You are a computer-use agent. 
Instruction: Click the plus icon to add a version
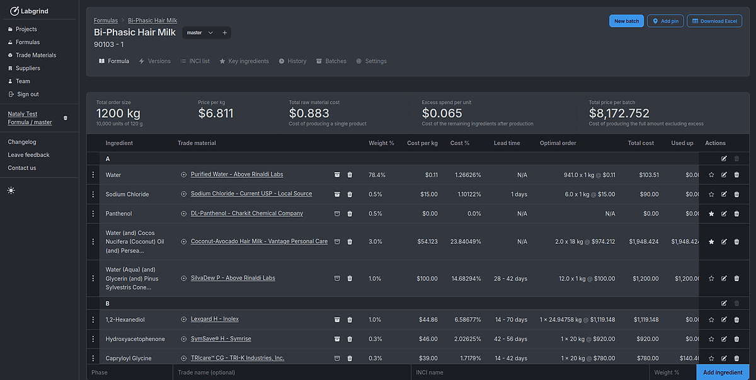(224, 32)
